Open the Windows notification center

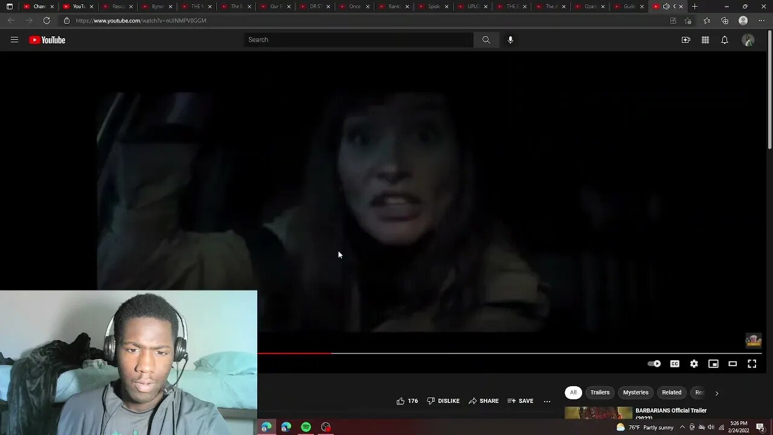760,427
